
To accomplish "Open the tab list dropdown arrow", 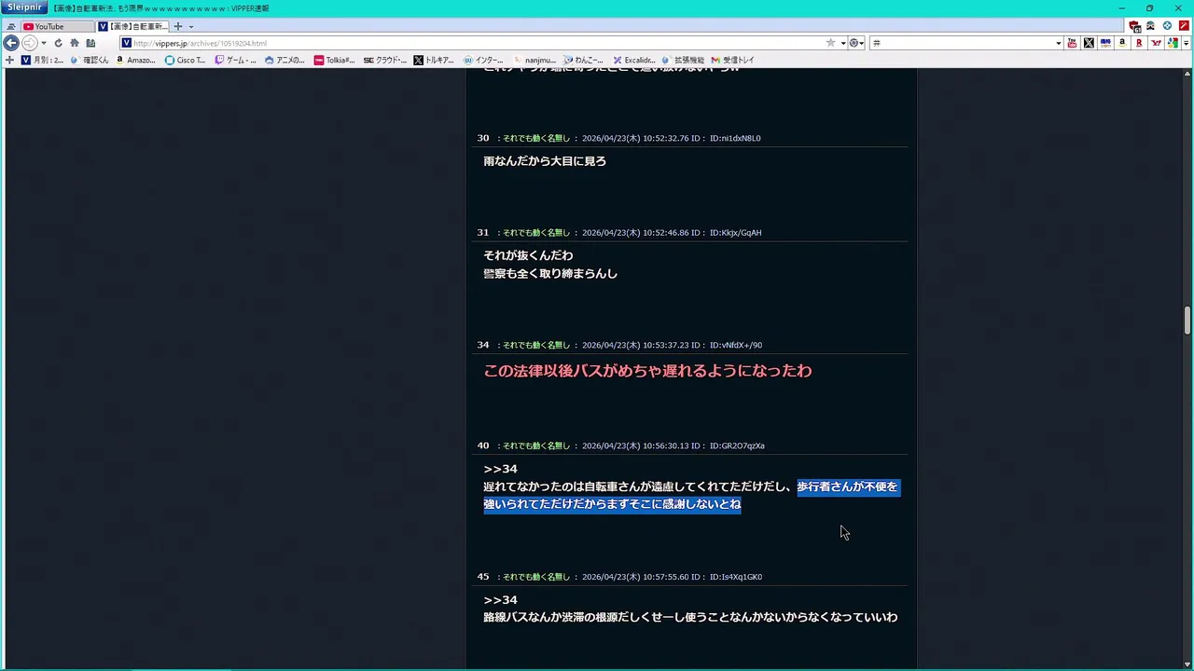I will point(191,26).
